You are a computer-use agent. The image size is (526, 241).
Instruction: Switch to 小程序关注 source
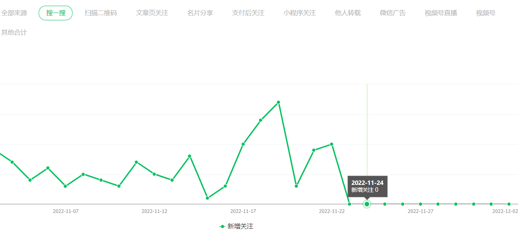coord(299,13)
